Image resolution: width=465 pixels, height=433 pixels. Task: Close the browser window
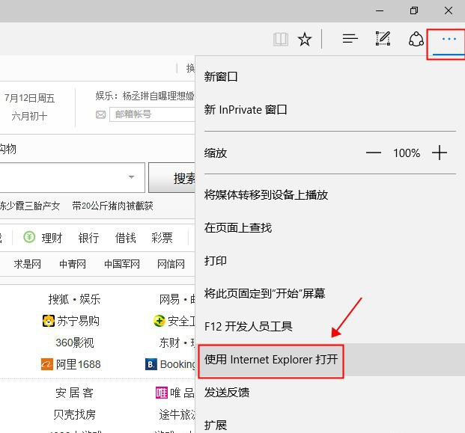pos(449,11)
